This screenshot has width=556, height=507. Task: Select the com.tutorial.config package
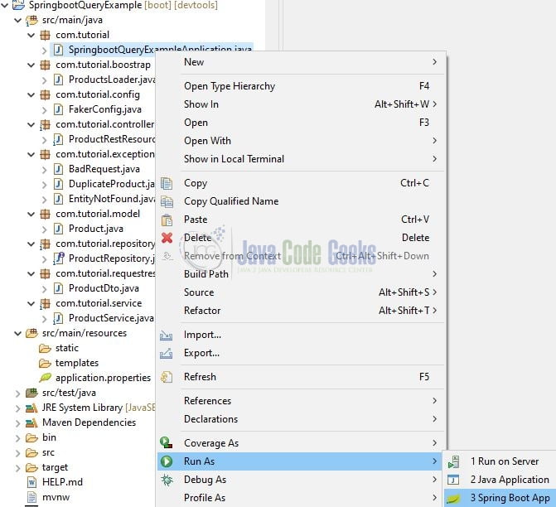coord(98,94)
